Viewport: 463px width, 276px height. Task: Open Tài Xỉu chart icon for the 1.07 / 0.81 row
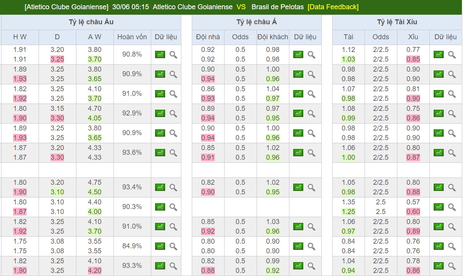click(x=439, y=94)
